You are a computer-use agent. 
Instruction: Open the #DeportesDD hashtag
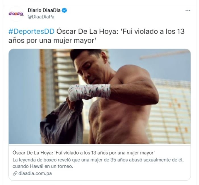coord(31,31)
